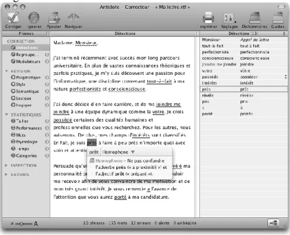Select the Performances statistics prism
Image resolution: width=290 pixels, height=235 pixels.
tap(26, 128)
